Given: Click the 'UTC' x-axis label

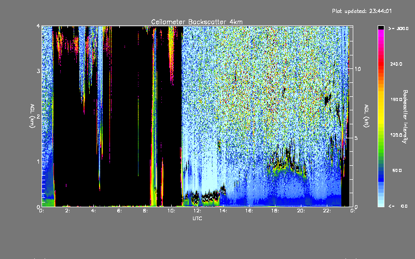Looking at the screenshot, I should point(197,218).
